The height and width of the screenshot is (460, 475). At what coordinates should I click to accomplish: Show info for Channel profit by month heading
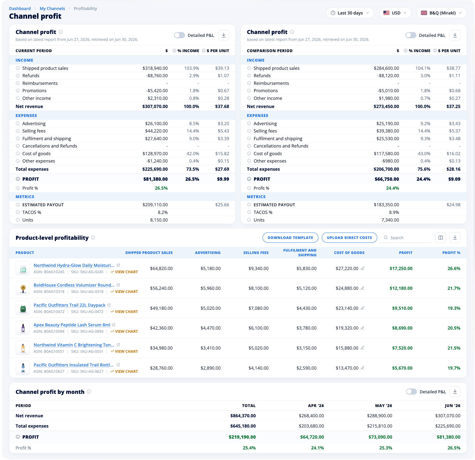89,392
